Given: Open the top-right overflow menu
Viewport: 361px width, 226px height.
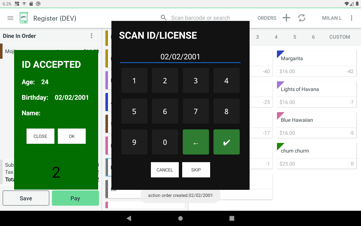Looking at the screenshot, I should pyautogui.click(x=351, y=18).
